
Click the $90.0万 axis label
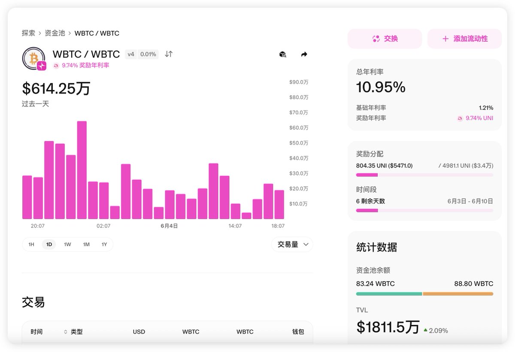coord(299,82)
